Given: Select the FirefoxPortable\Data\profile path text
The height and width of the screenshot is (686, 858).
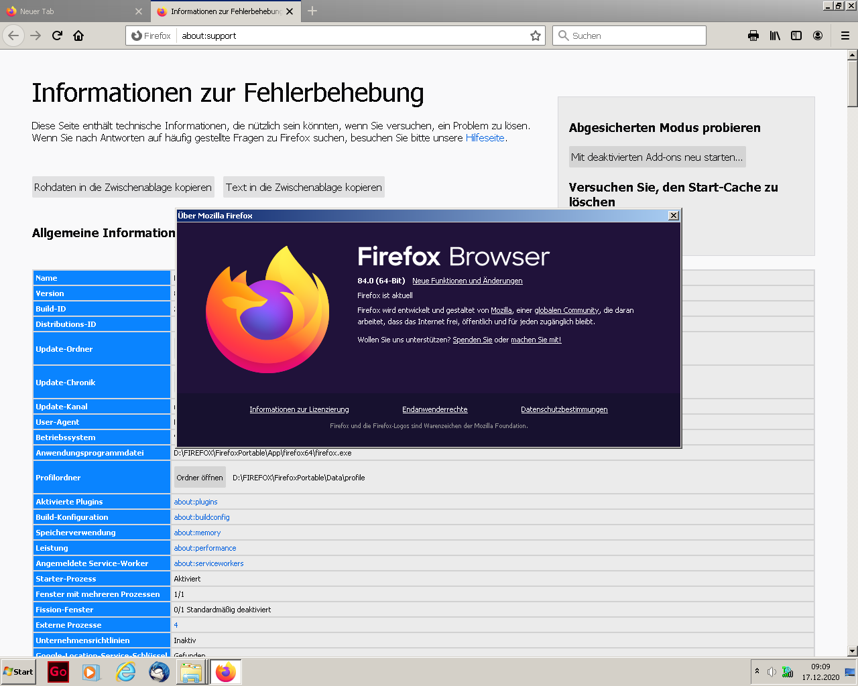Looking at the screenshot, I should pos(299,478).
